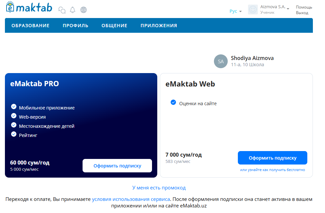
Task: Open the ПРИЛОЖЕНИЯ menu
Action: point(159,26)
